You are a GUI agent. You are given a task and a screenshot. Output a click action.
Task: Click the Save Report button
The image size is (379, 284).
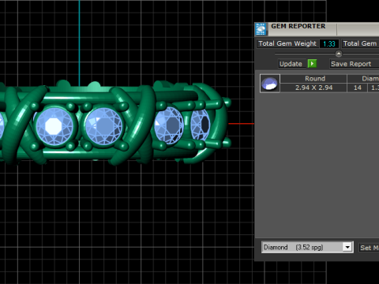click(x=354, y=64)
